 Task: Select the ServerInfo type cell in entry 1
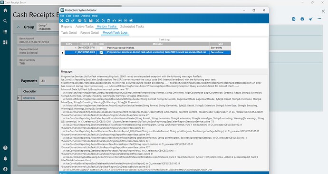[220, 48]
